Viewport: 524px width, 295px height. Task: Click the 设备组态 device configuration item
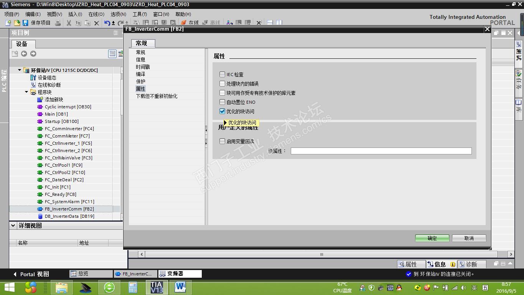tap(47, 78)
